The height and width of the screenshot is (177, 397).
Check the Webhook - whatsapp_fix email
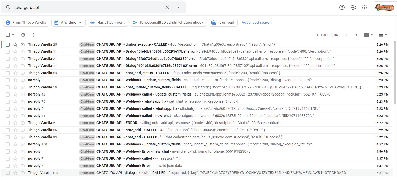[x=8, y=102]
